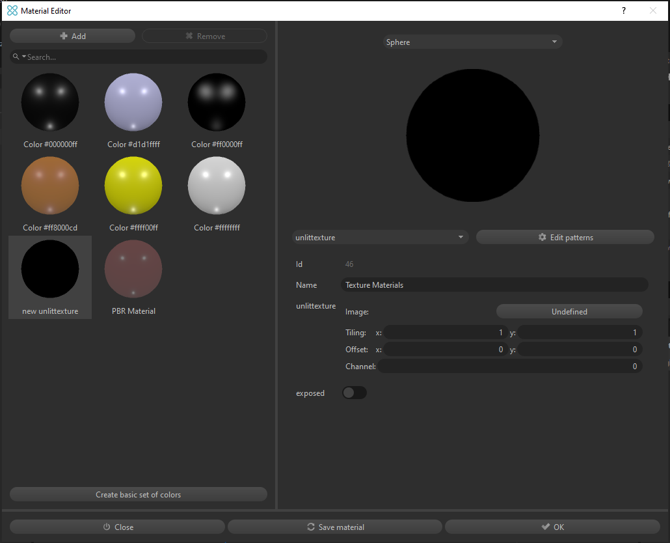This screenshot has width=670, height=543.
Task: Select the white Color #ffffffff material
Action: pos(217,186)
